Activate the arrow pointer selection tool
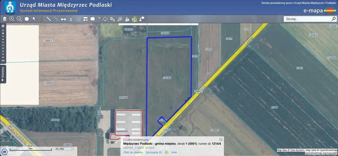338x156 pixels. pyautogui.click(x=34, y=19)
